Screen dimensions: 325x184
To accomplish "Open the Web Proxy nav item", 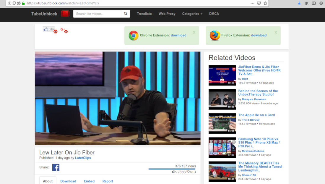I will 167,14.
